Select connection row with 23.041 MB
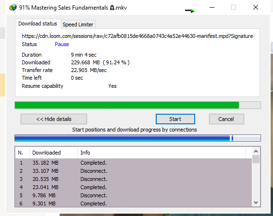 point(134,187)
